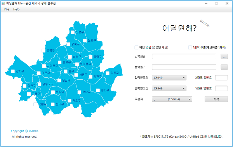Enable the 용산구 checkbox

59,80
